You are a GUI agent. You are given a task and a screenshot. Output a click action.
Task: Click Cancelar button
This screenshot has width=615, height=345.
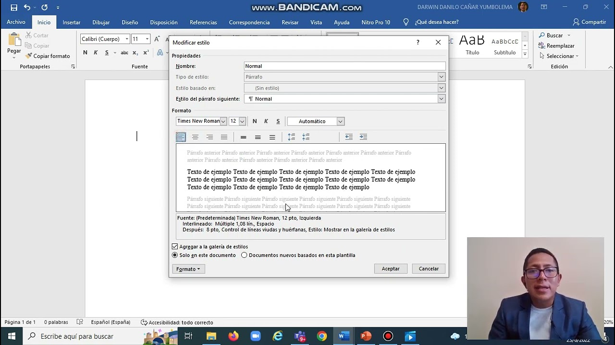(x=429, y=269)
